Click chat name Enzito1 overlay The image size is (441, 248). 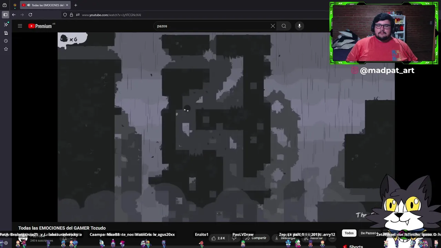pos(202,235)
